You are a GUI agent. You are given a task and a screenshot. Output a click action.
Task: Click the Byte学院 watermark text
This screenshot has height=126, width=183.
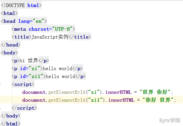[169, 120]
